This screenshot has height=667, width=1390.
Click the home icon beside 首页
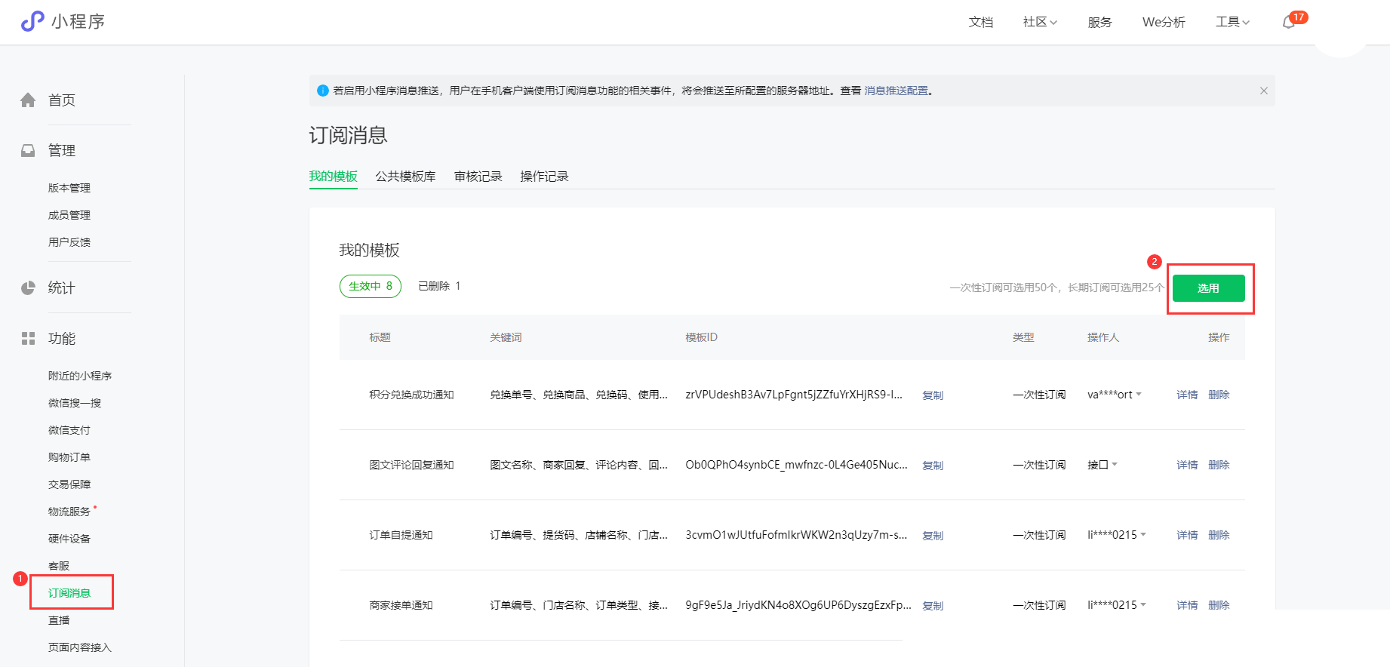point(28,100)
